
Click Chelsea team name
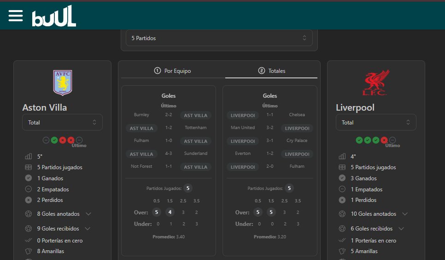(x=297, y=115)
